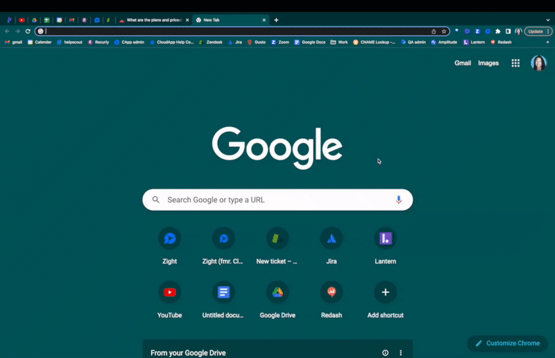The image size is (555, 358).
Task: Open the pinned YouTube tab
Action: (x=22, y=20)
